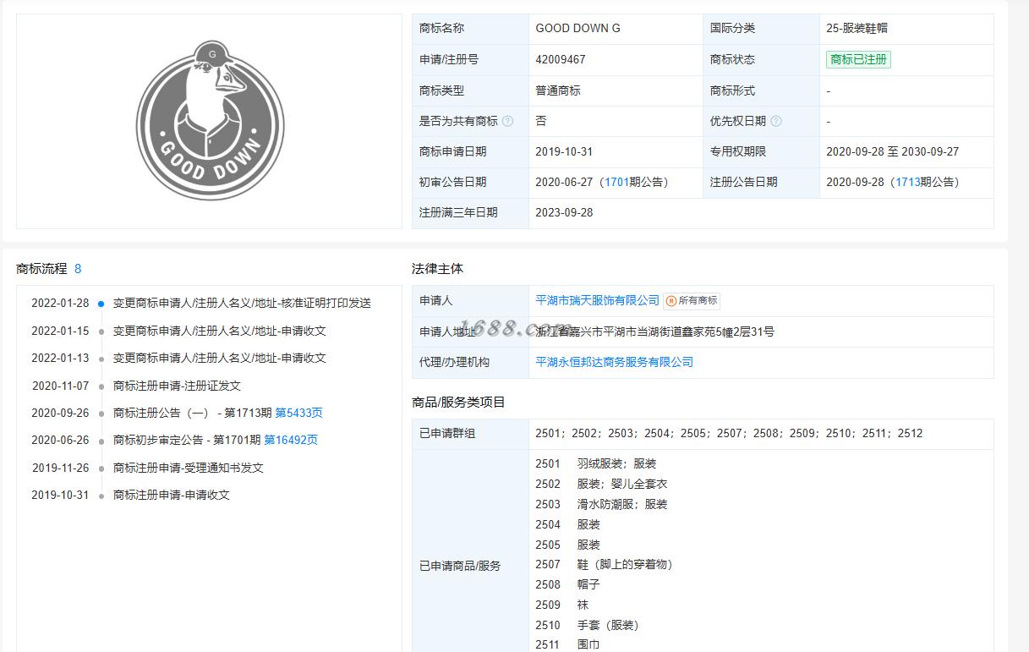Click exclusive right period 2020-09-28 至 2030-09-27
The image size is (1029, 652).
pyautogui.click(x=893, y=151)
